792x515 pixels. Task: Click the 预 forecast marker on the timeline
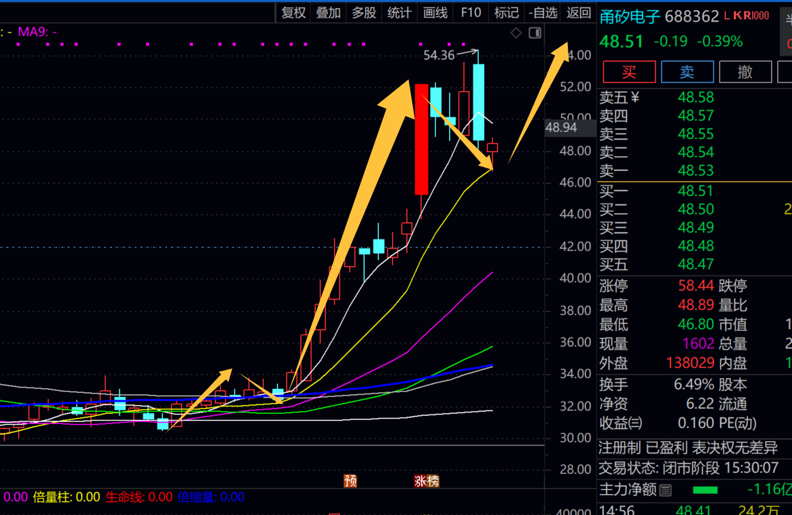(x=350, y=481)
